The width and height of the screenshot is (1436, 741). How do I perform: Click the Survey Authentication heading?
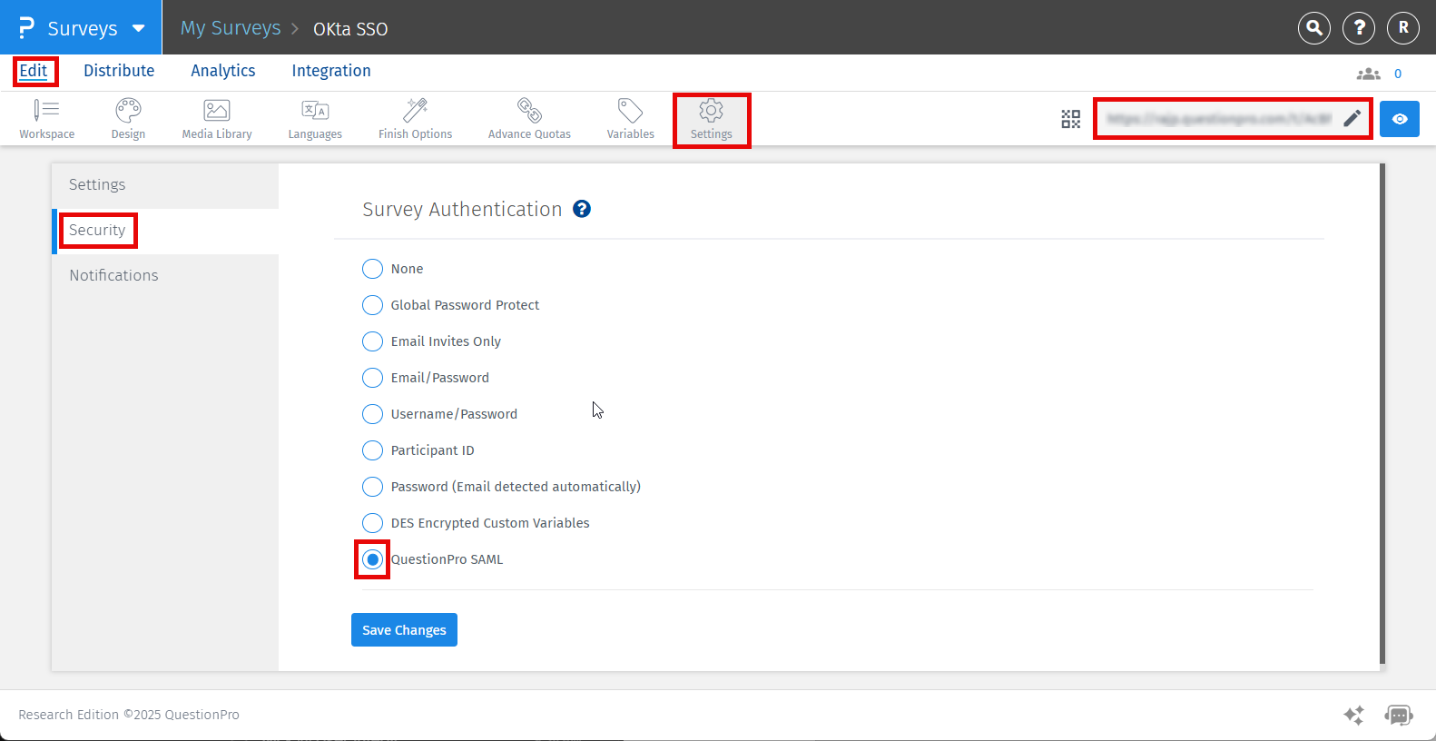462,210
